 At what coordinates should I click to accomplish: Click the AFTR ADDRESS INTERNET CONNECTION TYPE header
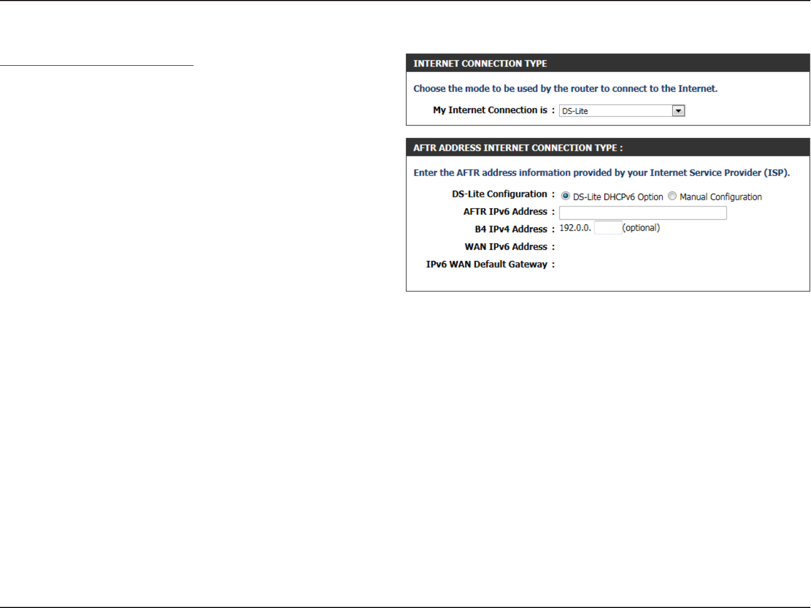[x=608, y=148]
